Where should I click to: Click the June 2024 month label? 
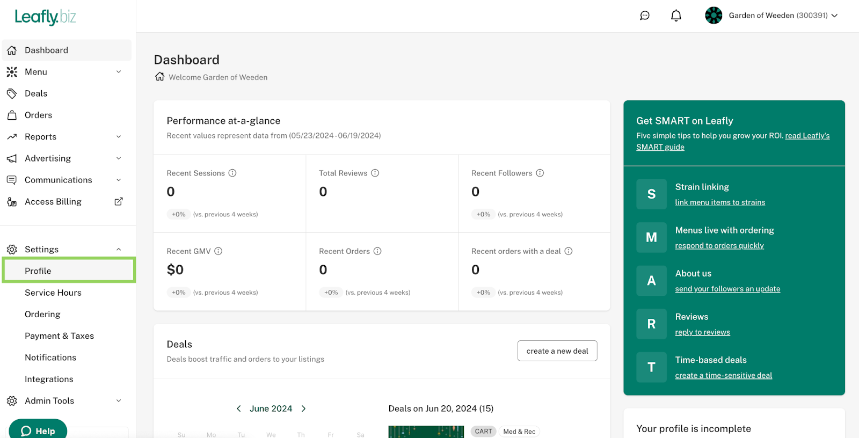pyautogui.click(x=271, y=408)
